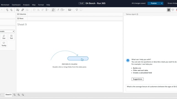The width and height of the screenshot is (177, 99).
Task: Click the 'Add data to visualize' text
Action: tap(69, 64)
